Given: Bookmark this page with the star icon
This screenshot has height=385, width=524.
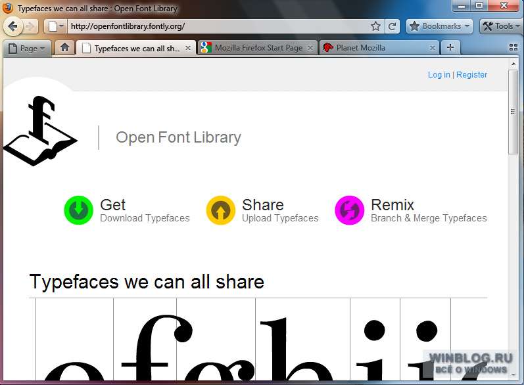Looking at the screenshot, I should tap(375, 26).
